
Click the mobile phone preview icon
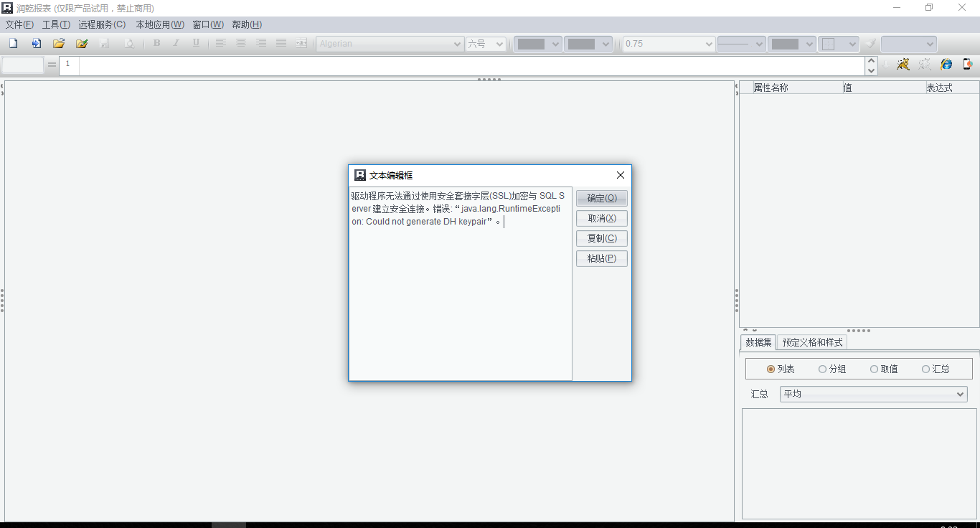tap(968, 65)
